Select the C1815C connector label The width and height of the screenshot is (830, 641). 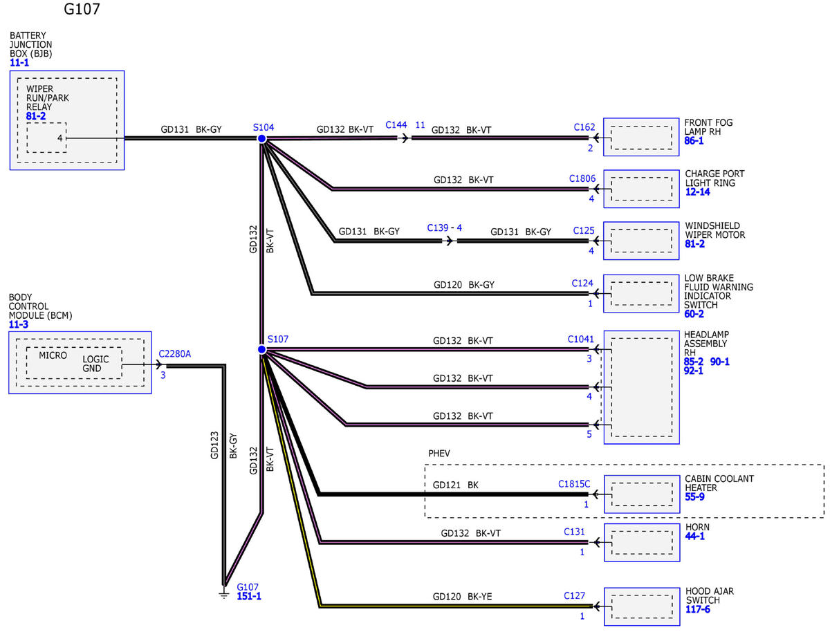pyautogui.click(x=574, y=484)
